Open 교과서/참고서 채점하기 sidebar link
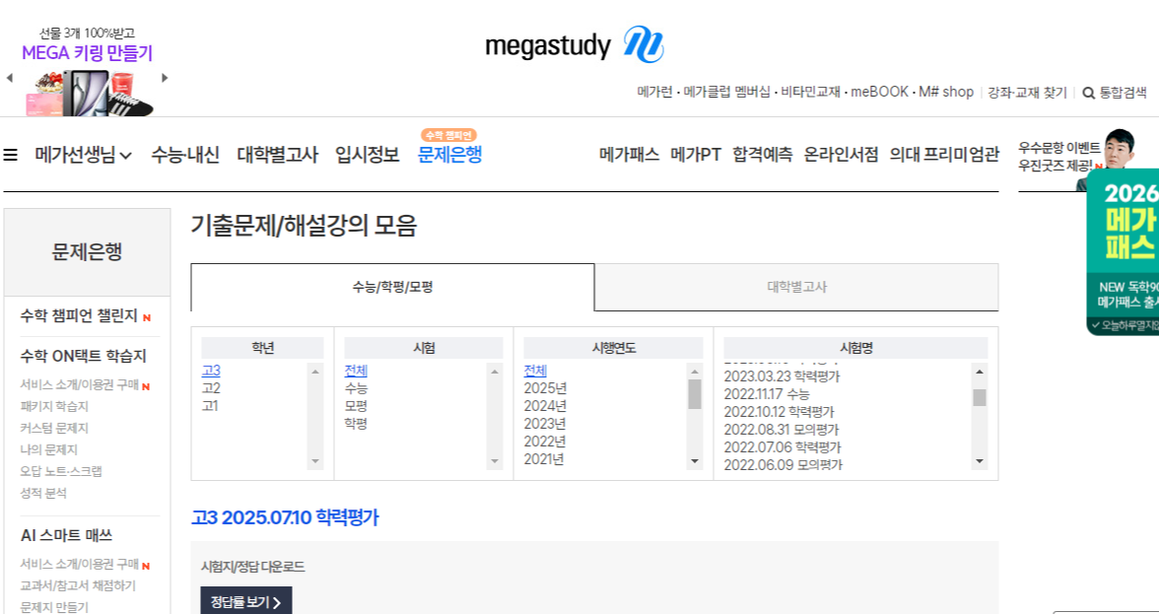 pos(78,586)
